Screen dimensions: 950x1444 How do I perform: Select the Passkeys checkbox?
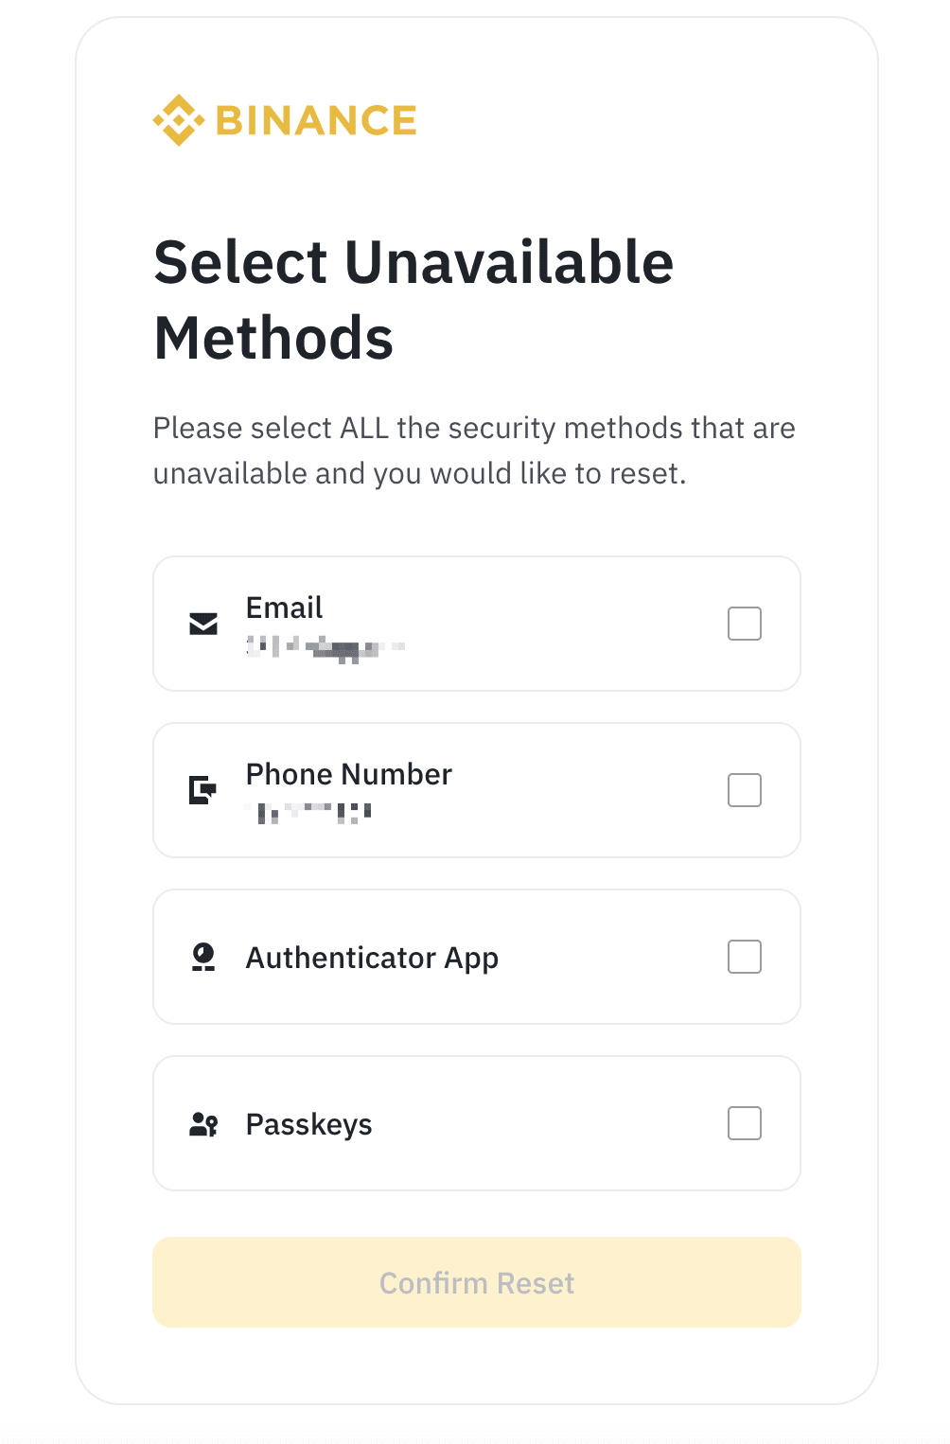pos(745,1123)
